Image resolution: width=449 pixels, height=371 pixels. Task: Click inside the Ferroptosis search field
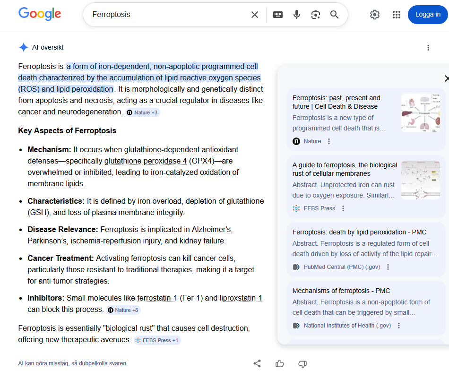(x=169, y=15)
